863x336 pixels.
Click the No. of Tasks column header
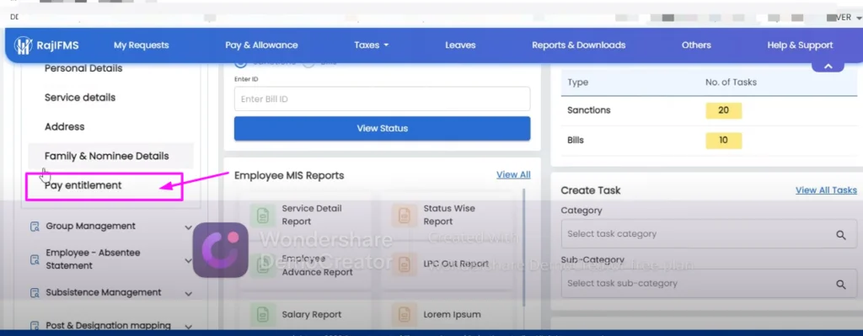[731, 83]
